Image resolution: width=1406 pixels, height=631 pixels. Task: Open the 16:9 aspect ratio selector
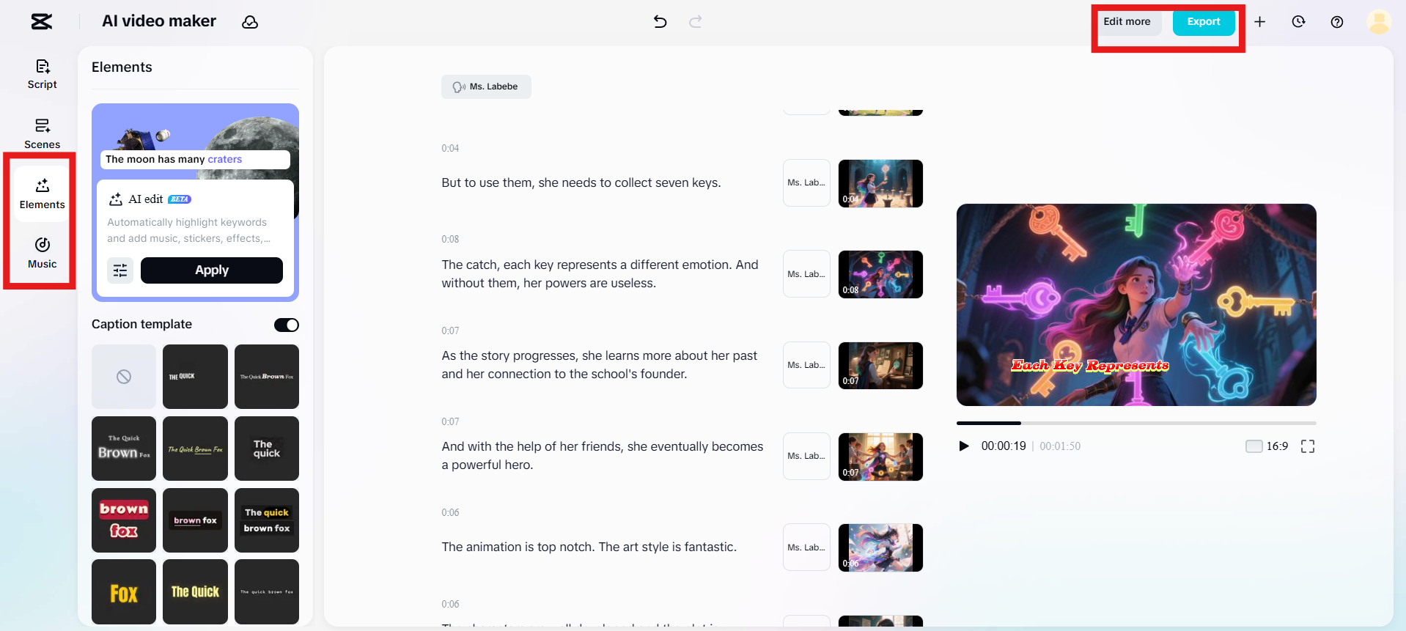1267,446
